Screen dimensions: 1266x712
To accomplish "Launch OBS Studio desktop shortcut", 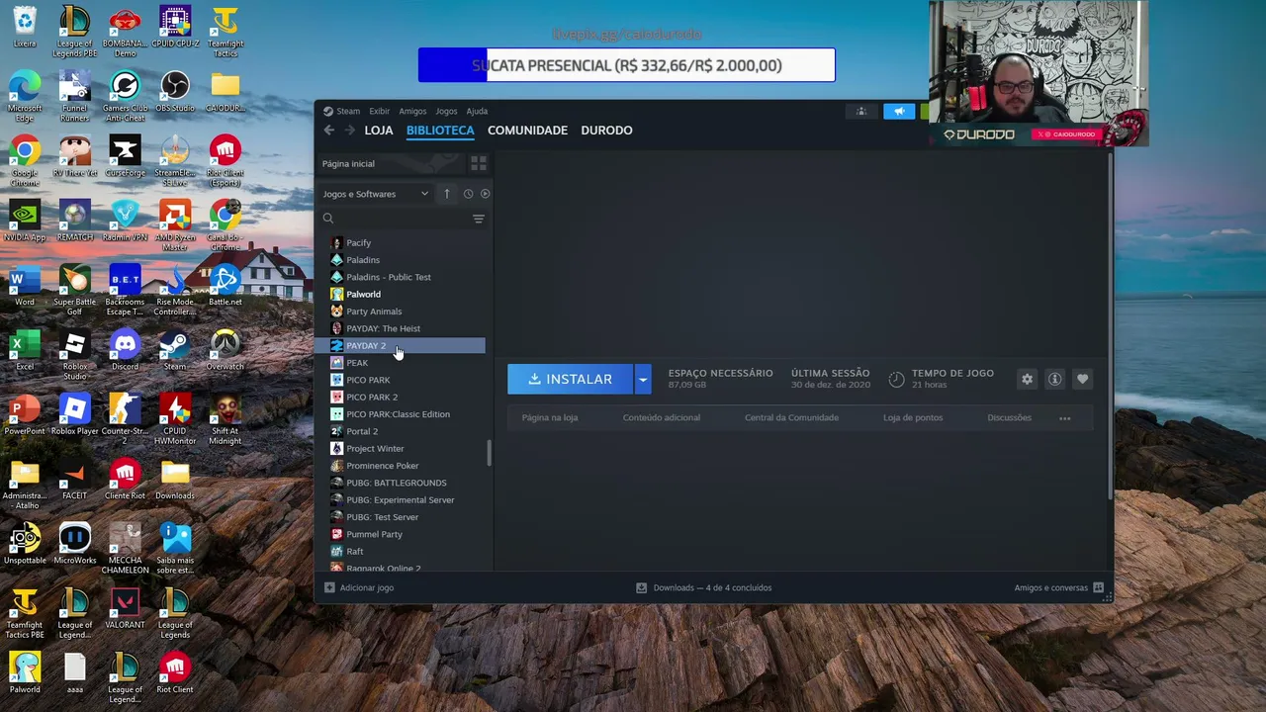I will [175, 93].
